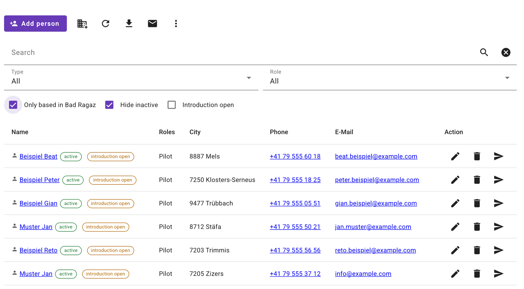Viewport: 524px width, 289px height.
Task: Send message to Beispiel Beat
Action: pyautogui.click(x=499, y=156)
